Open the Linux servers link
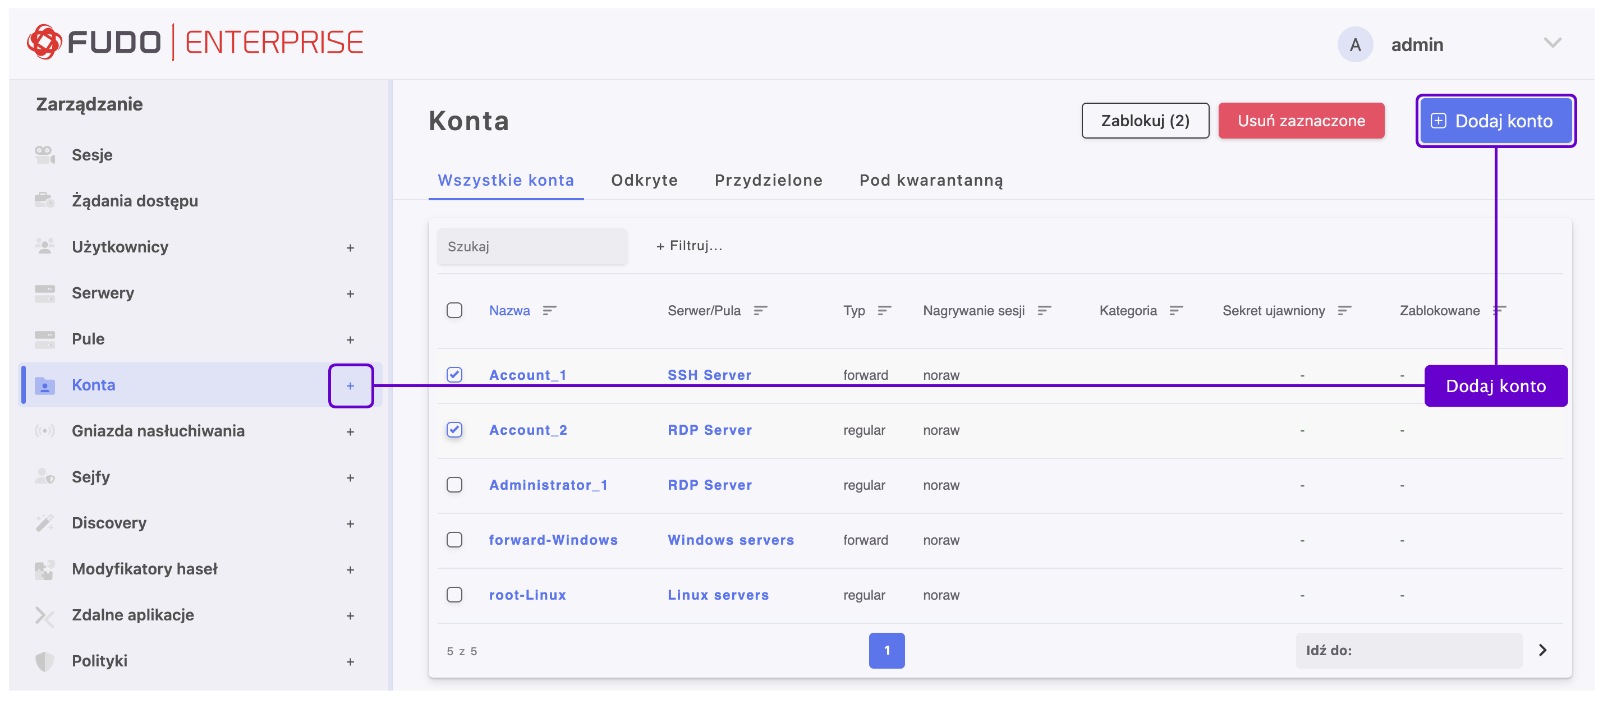 pos(718,595)
